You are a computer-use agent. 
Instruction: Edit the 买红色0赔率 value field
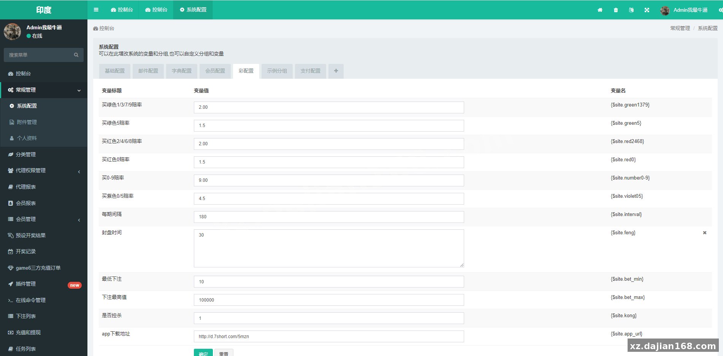329,162
